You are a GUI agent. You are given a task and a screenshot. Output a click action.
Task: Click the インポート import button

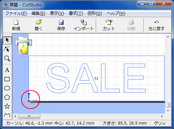coord(84,25)
